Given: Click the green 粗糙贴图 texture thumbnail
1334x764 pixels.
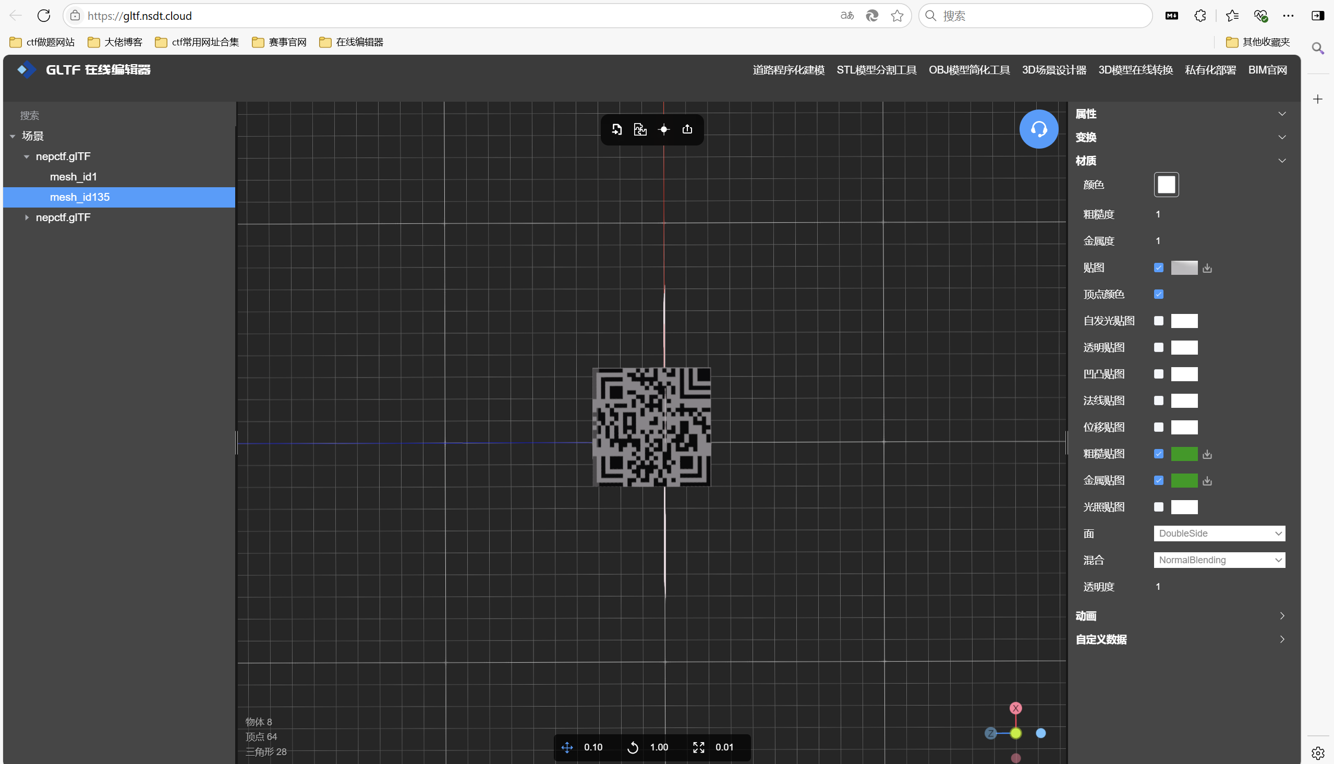Looking at the screenshot, I should coord(1184,454).
